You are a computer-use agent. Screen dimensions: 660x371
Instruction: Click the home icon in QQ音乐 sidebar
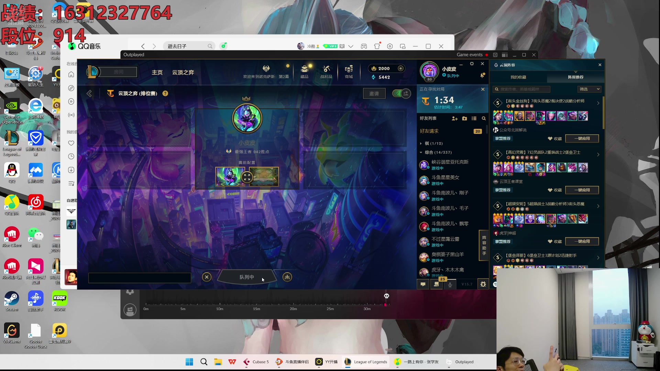(71, 75)
